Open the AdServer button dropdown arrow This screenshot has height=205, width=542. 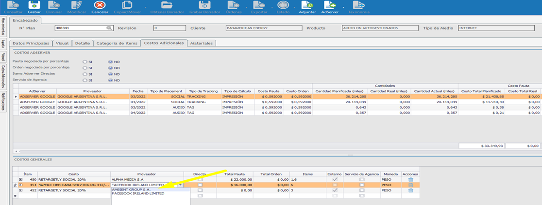[x=343, y=7]
